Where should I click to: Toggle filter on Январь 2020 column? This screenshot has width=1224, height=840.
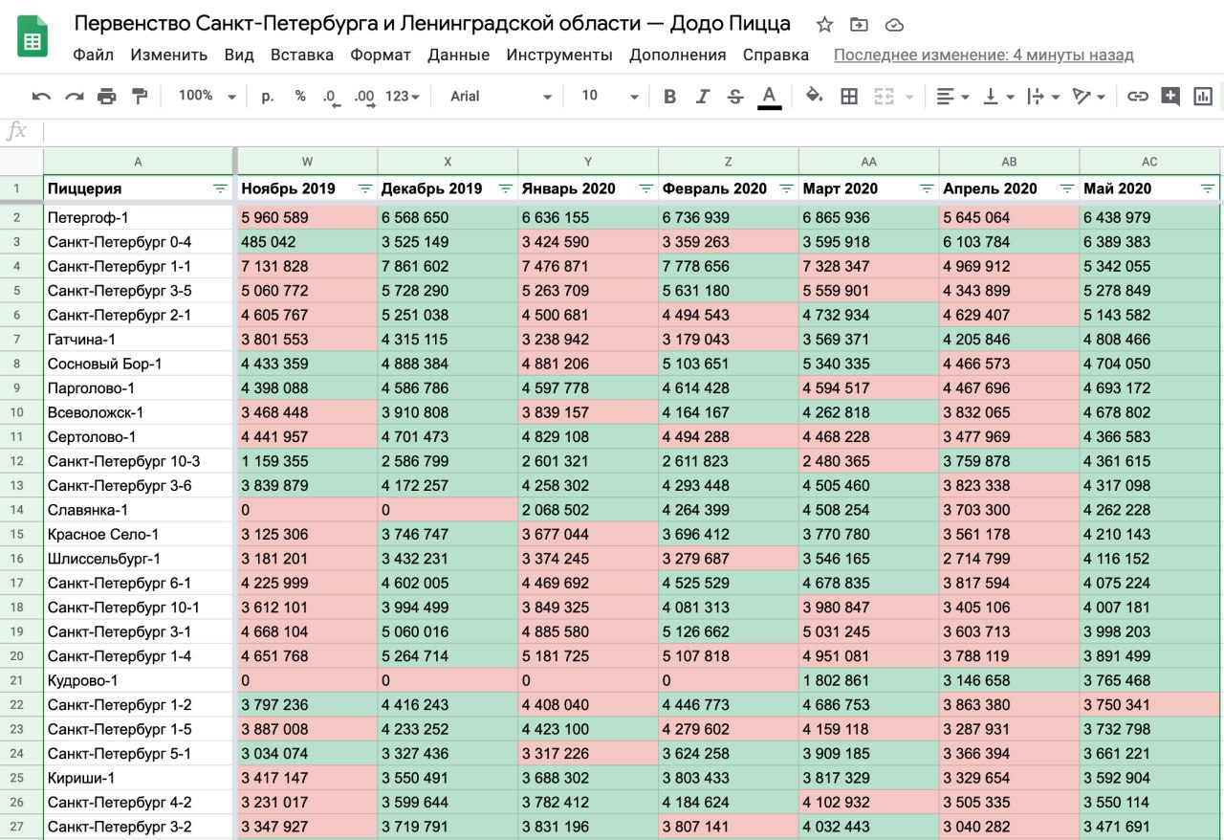(x=645, y=188)
